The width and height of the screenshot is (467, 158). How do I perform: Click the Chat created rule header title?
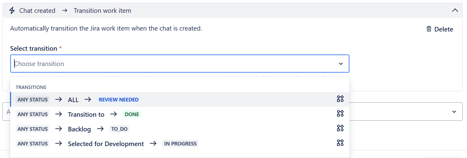point(37,11)
